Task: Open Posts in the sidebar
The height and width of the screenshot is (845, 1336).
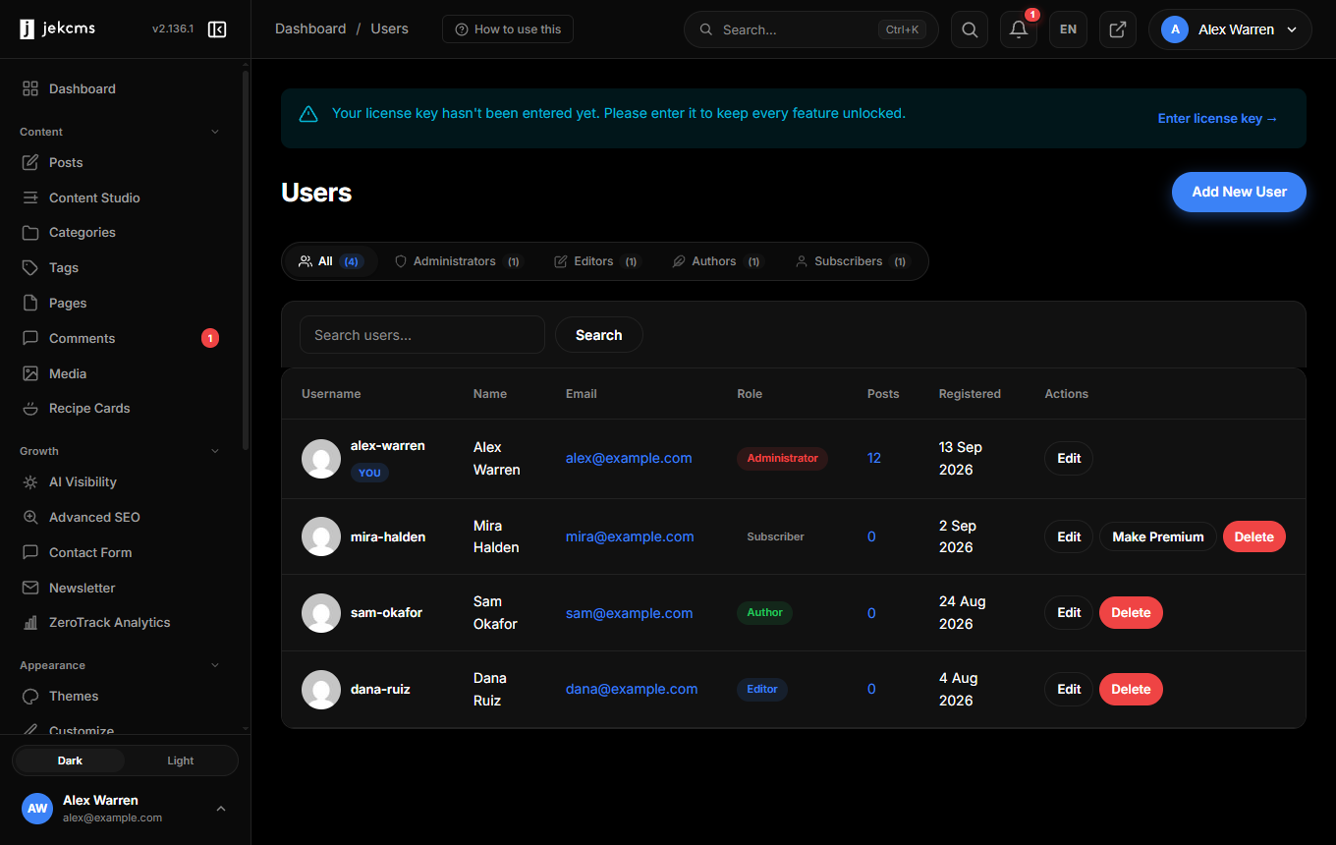Action: [125, 162]
